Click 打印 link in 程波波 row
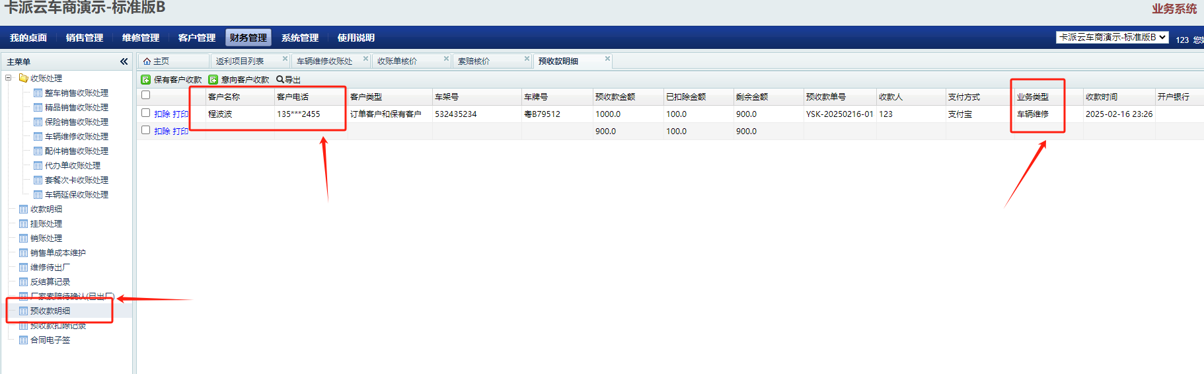 180,114
